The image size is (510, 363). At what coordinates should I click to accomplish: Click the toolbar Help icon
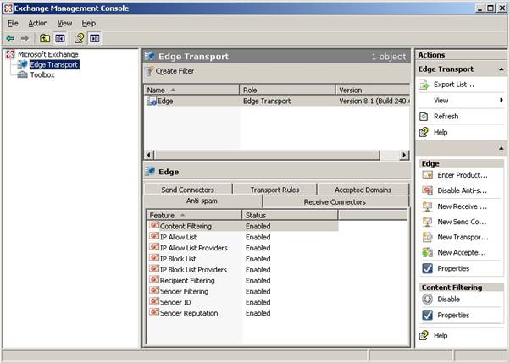pyautogui.click(x=79, y=39)
